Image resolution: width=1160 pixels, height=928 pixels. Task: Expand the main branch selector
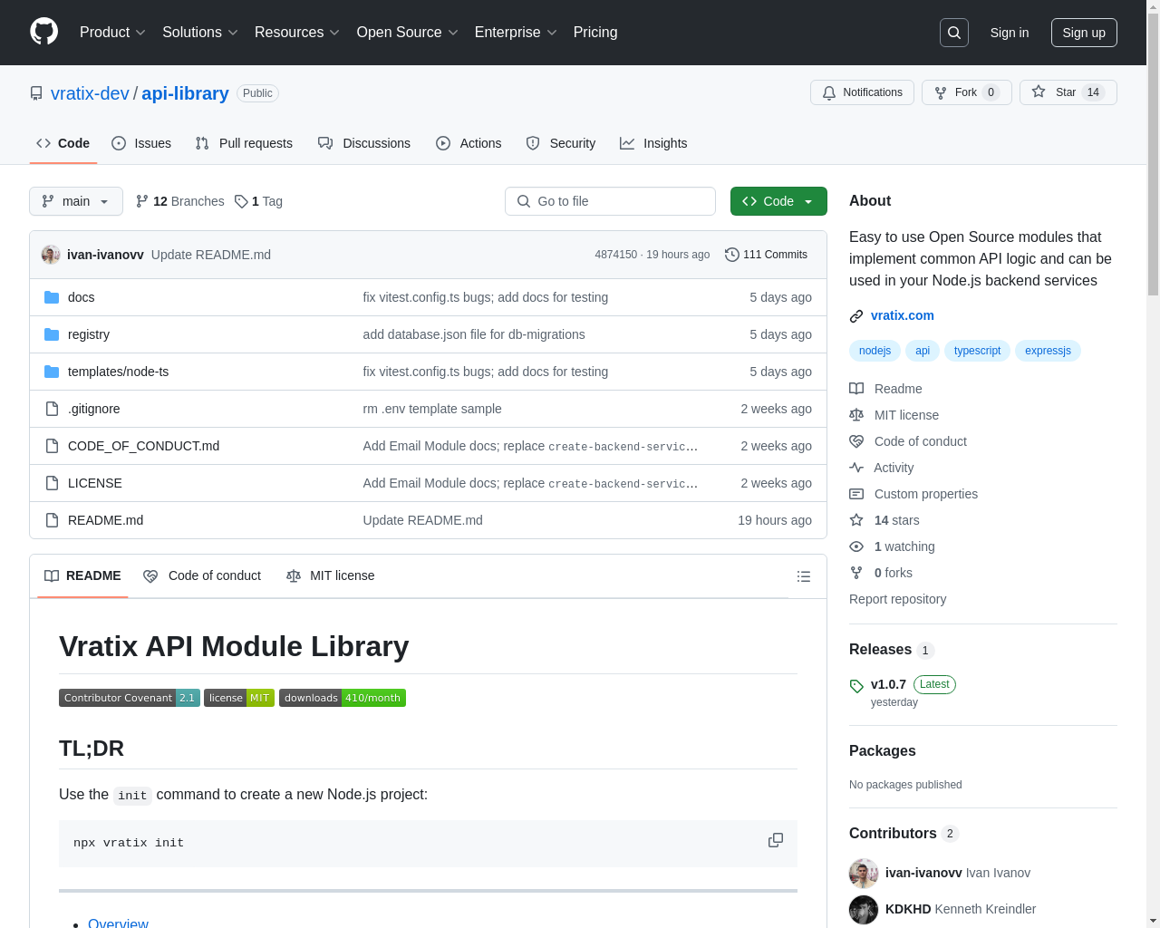(76, 201)
